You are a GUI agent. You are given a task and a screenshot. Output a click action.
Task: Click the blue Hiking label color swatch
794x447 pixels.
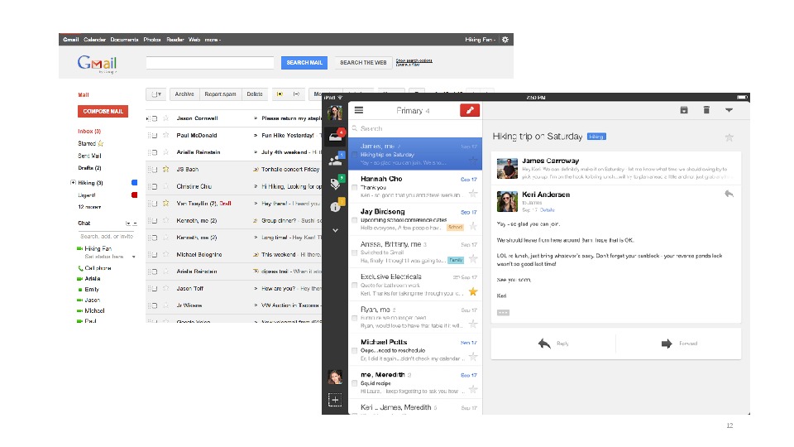tap(134, 182)
